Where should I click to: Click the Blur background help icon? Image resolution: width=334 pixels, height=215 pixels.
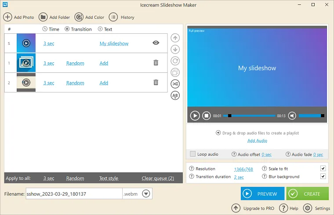(x=265, y=176)
